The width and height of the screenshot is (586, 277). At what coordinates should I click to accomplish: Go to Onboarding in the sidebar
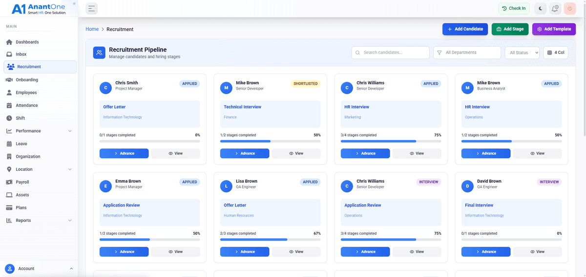pos(39,80)
